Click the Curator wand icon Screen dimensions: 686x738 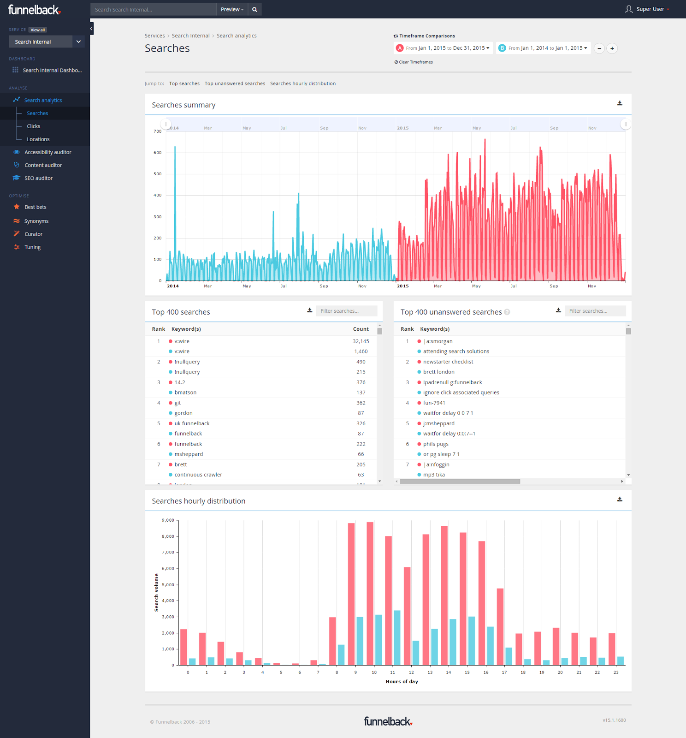coord(17,234)
